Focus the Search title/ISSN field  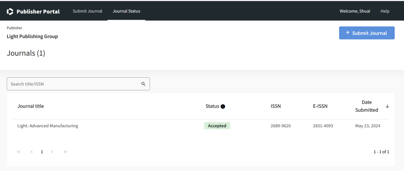(75, 84)
